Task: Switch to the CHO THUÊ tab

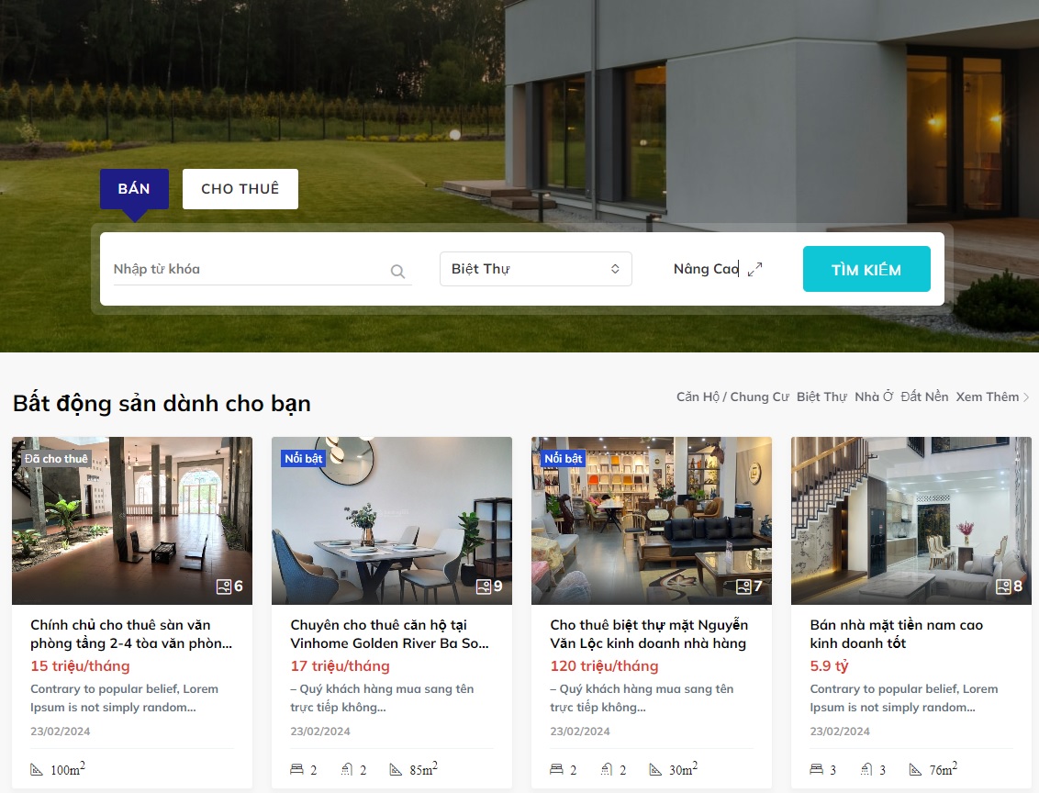Action: [x=240, y=189]
